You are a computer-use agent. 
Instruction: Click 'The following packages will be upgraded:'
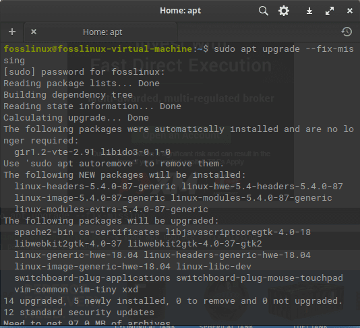[111, 221]
